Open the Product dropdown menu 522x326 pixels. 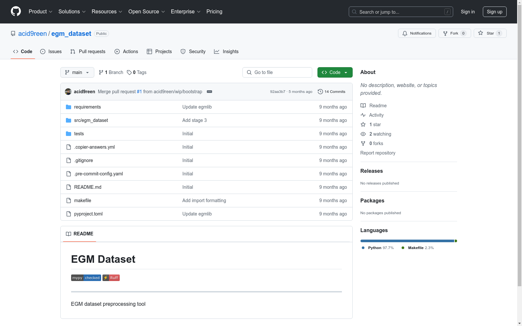pos(40,12)
